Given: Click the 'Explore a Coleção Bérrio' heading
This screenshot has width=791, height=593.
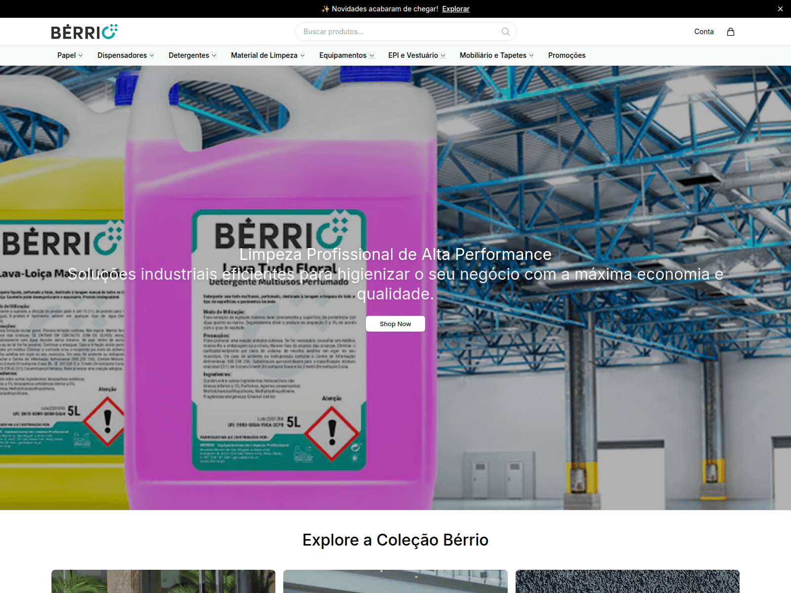Looking at the screenshot, I should 395,540.
